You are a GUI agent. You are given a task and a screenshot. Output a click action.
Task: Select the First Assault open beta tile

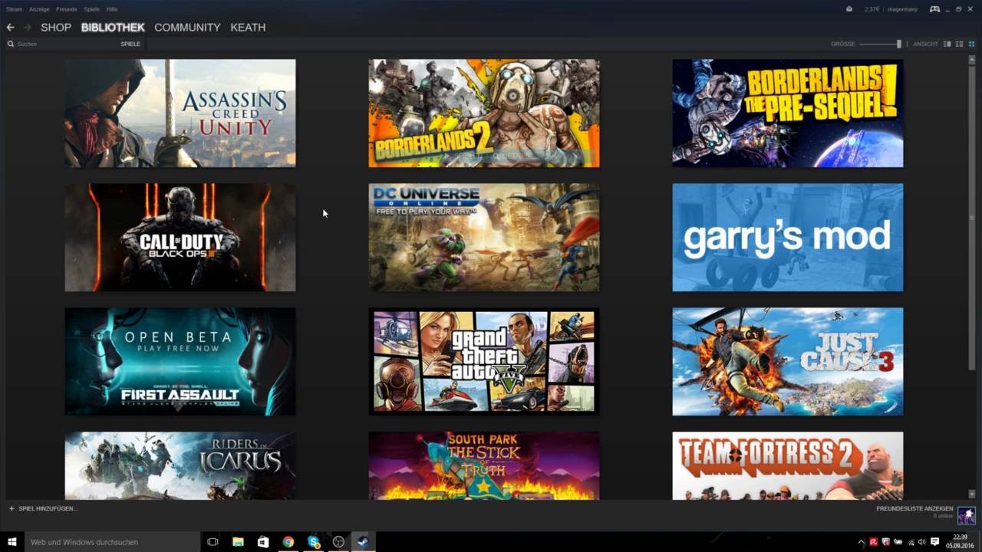180,362
